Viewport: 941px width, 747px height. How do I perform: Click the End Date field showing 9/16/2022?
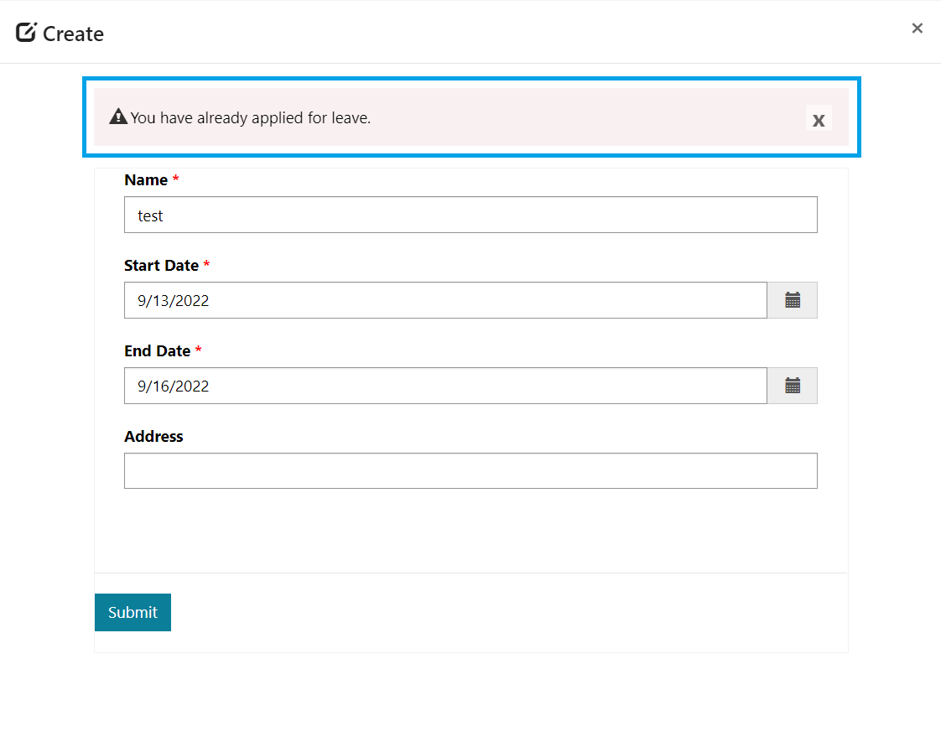(445, 386)
